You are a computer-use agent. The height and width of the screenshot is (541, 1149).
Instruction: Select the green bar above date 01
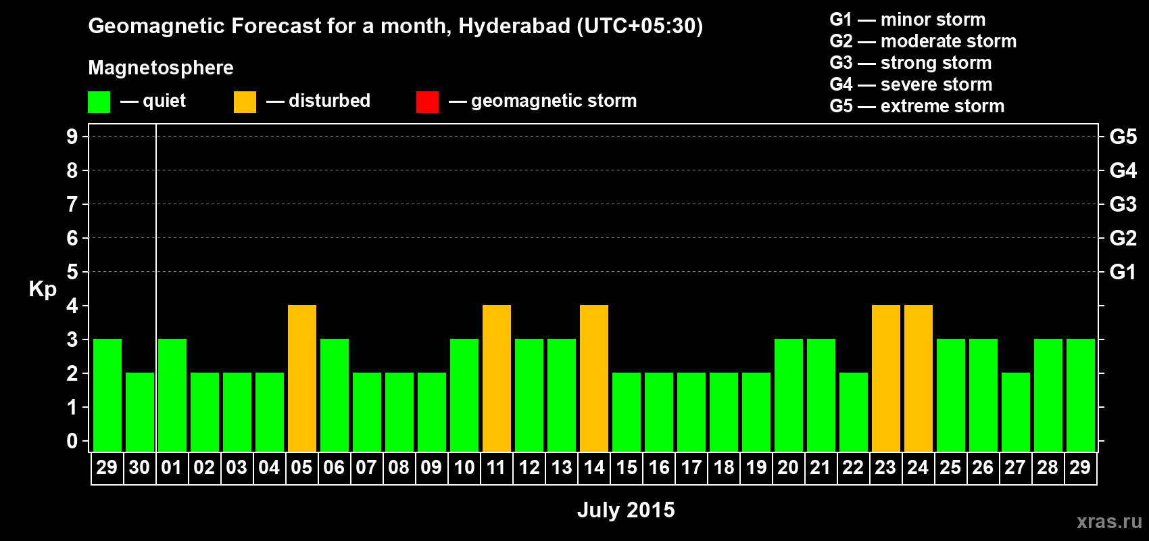tap(172, 395)
